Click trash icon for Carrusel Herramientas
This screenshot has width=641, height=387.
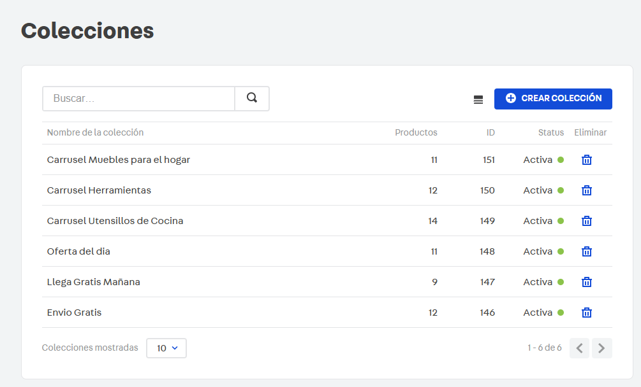click(x=587, y=190)
